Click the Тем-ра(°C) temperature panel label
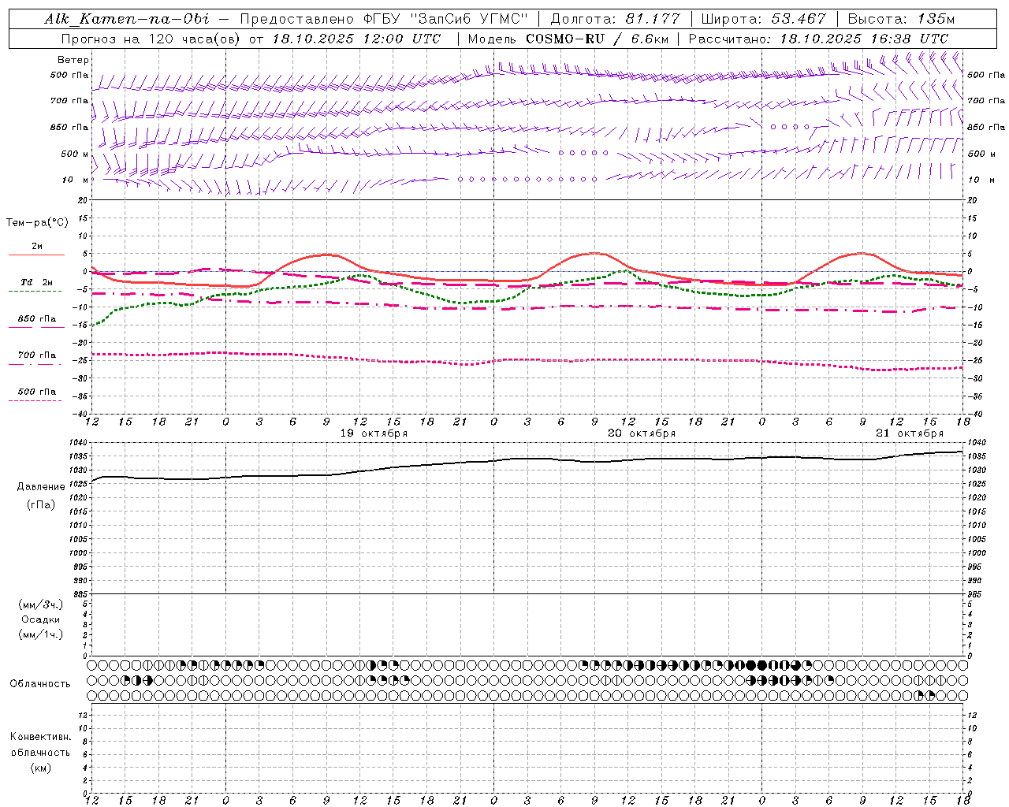 (x=37, y=223)
